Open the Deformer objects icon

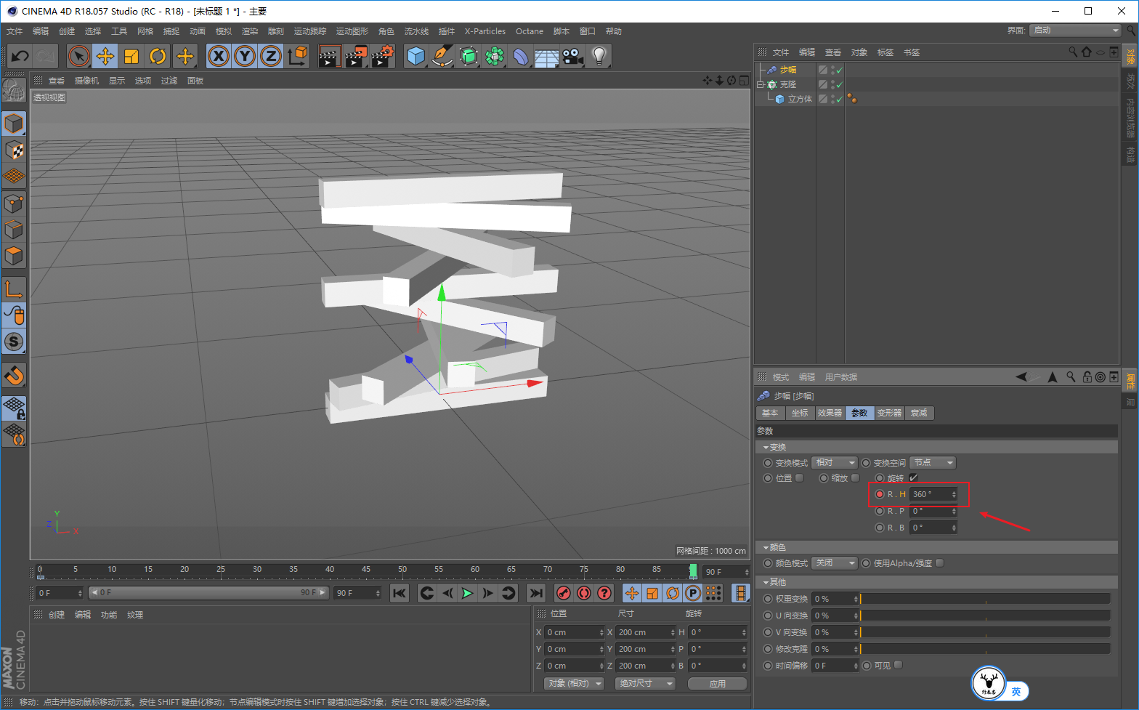[x=521, y=56]
